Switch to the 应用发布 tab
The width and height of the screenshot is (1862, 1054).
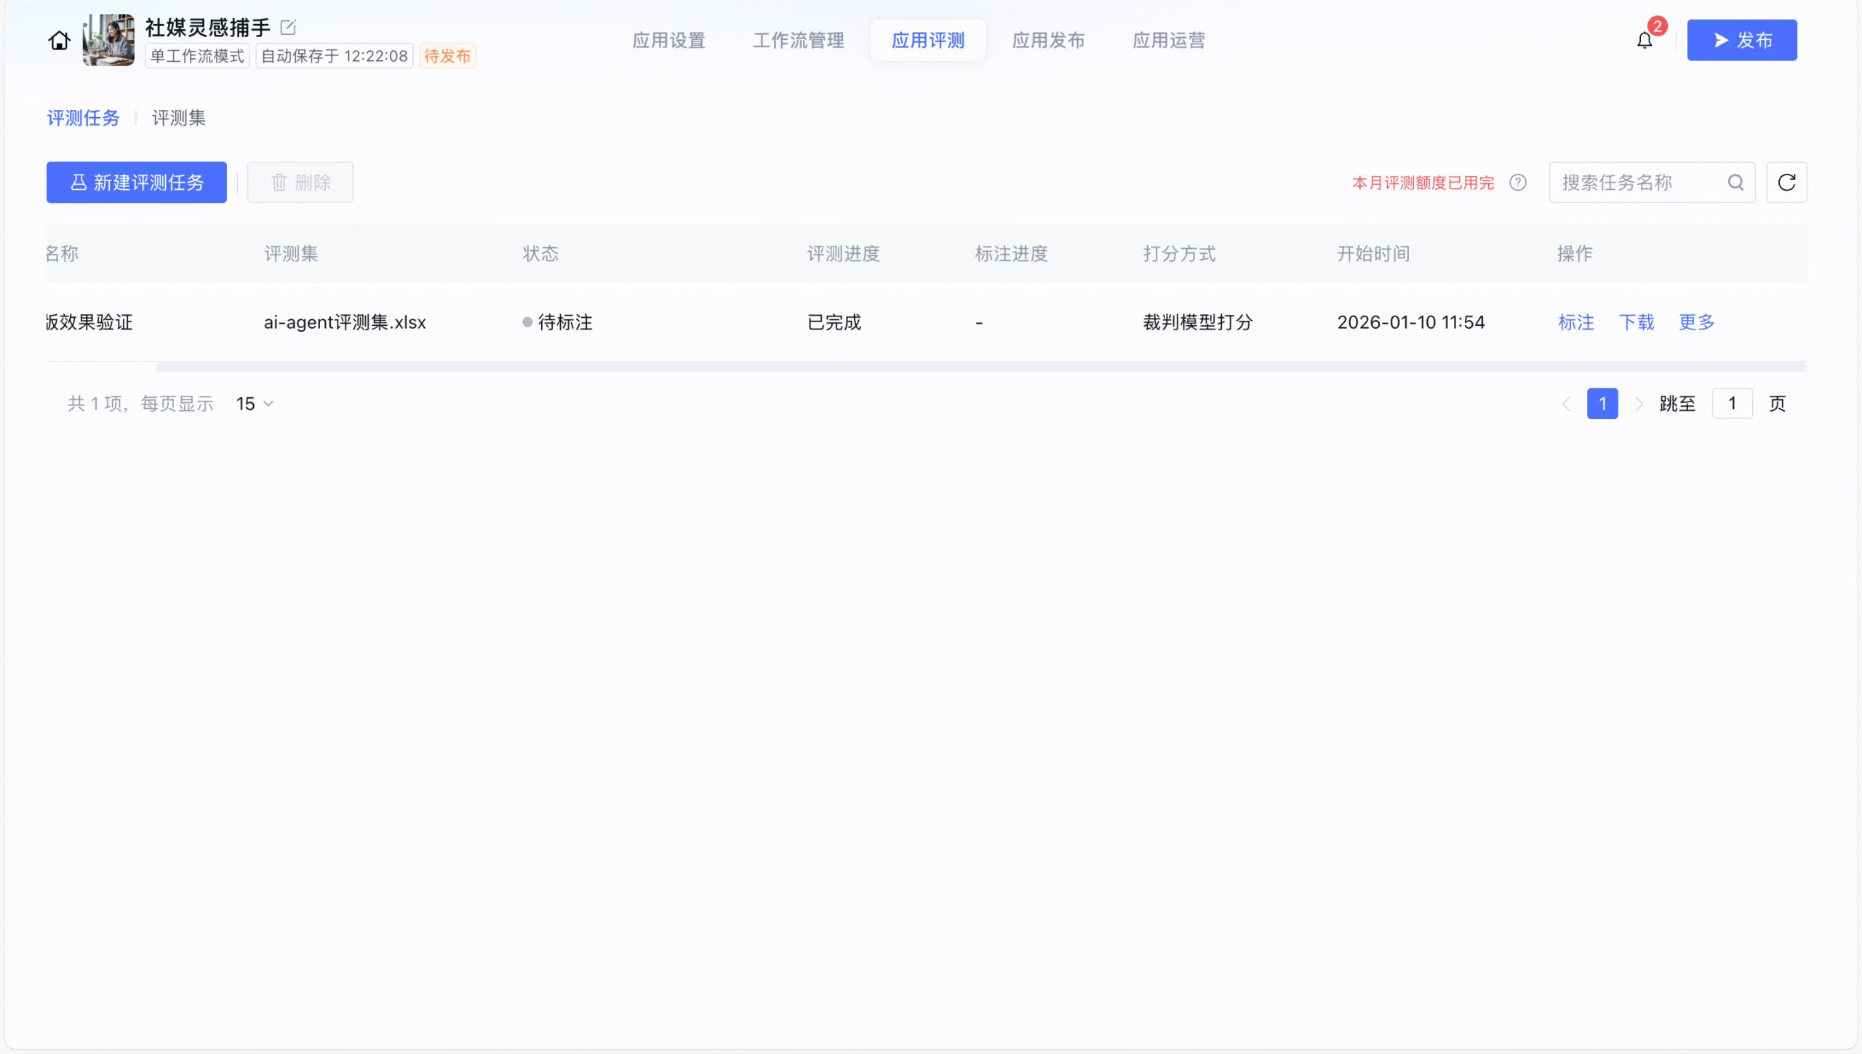tap(1048, 41)
